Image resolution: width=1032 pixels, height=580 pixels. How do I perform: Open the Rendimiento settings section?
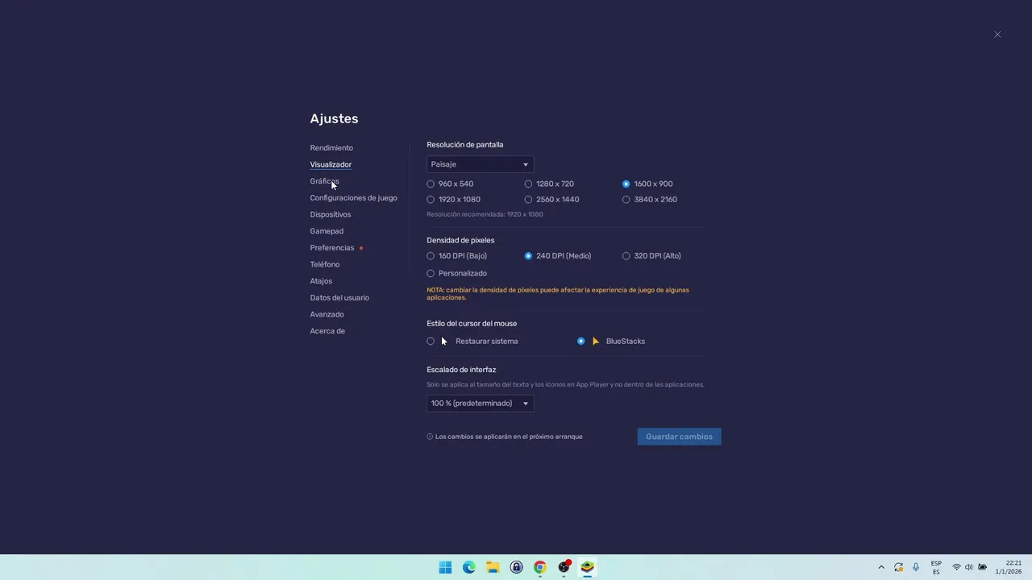pyautogui.click(x=331, y=148)
